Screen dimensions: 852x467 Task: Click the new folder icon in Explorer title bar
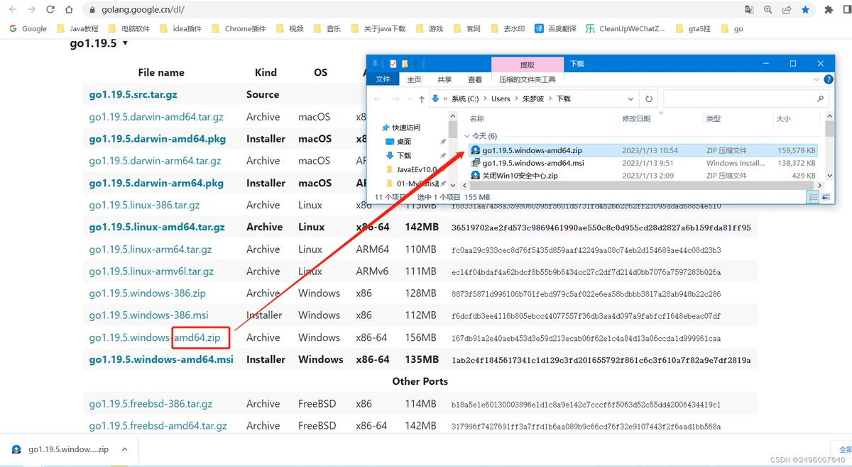point(405,64)
